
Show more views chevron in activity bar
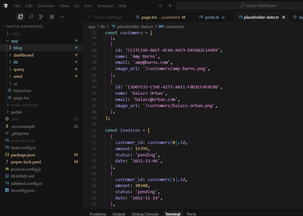pos(62,17)
